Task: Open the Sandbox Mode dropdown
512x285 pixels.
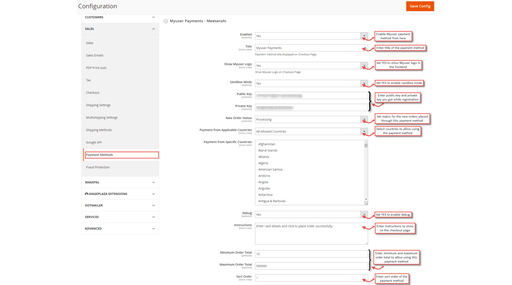Action: [311, 83]
